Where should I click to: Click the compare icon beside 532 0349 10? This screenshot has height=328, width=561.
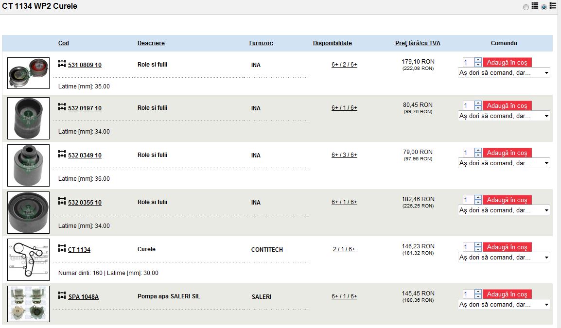coord(62,154)
